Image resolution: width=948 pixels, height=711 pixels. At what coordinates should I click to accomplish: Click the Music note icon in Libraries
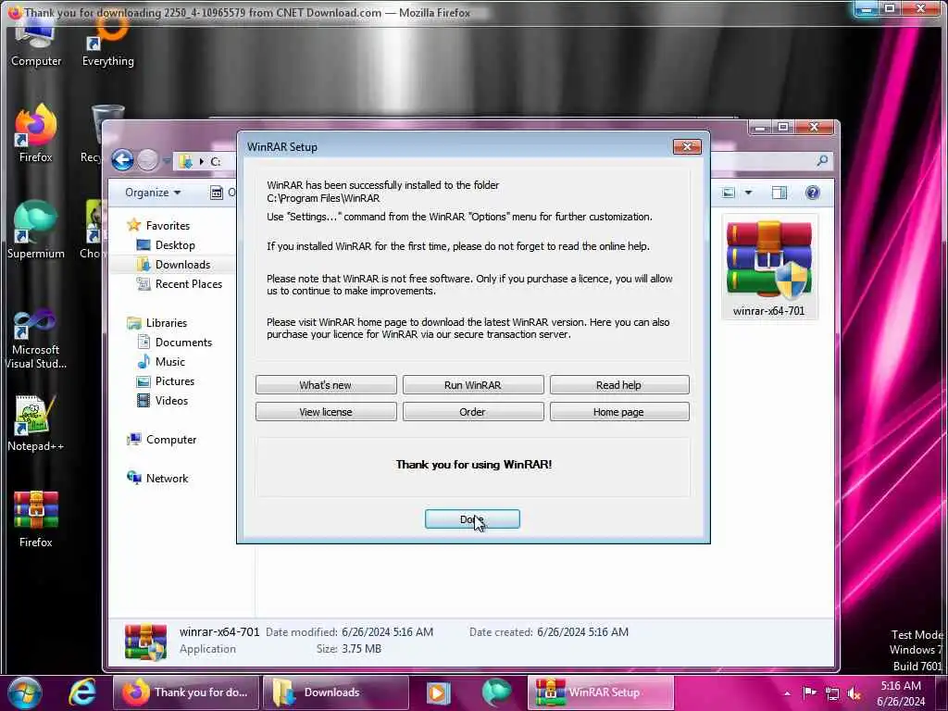click(143, 362)
